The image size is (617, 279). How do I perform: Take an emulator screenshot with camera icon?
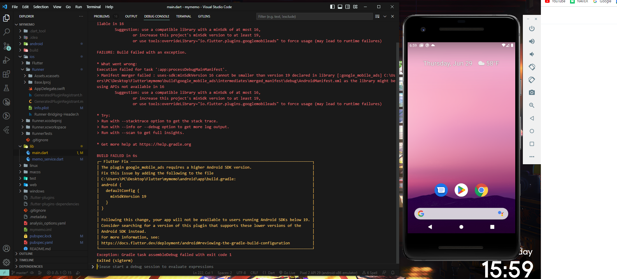532,93
